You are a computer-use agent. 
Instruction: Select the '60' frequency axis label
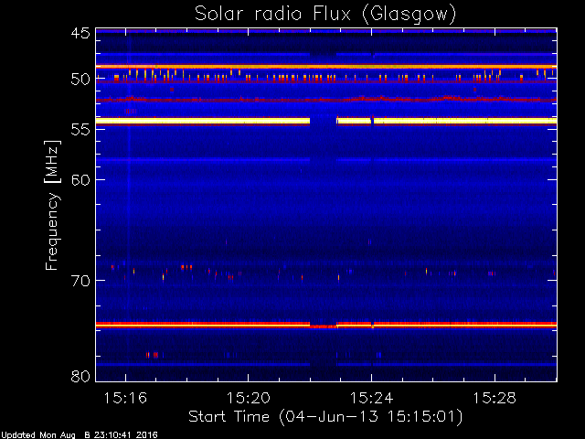point(81,180)
